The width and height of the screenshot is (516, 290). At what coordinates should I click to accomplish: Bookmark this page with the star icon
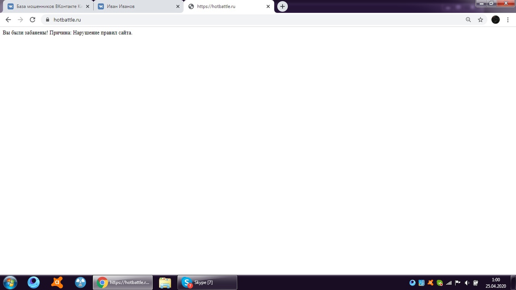click(x=480, y=20)
